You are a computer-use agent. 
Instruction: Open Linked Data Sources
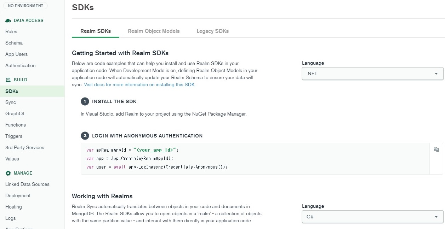click(27, 184)
